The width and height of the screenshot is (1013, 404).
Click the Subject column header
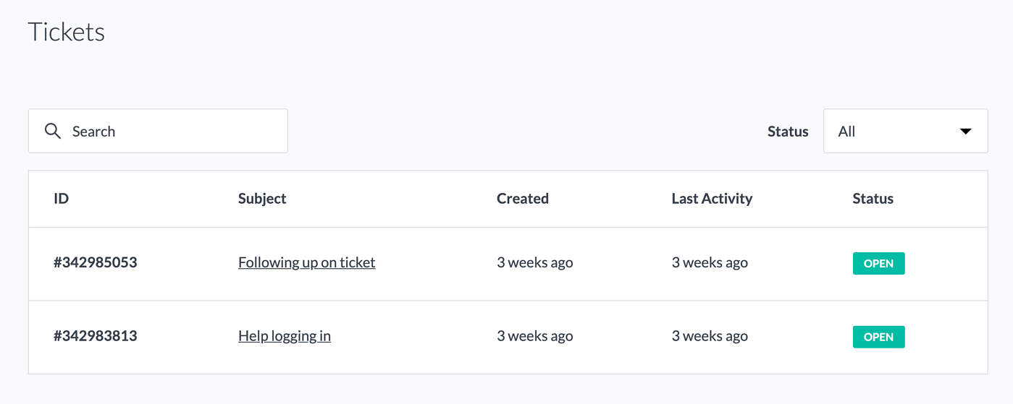262,199
